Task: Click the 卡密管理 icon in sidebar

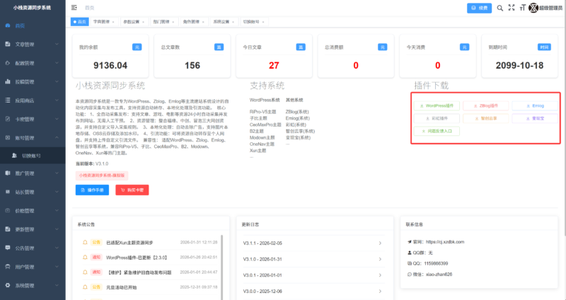Action: pos(8,119)
